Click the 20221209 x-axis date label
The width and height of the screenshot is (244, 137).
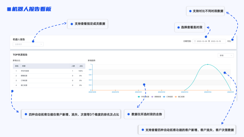point(93,92)
